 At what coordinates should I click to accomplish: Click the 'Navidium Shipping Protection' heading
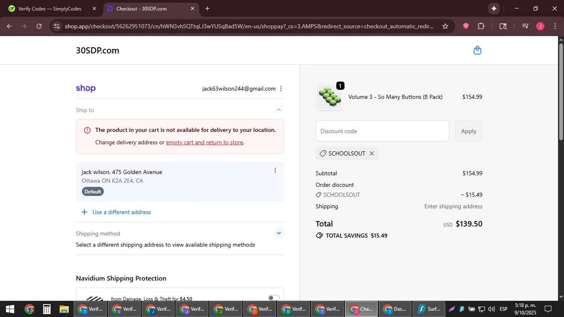[x=121, y=278]
